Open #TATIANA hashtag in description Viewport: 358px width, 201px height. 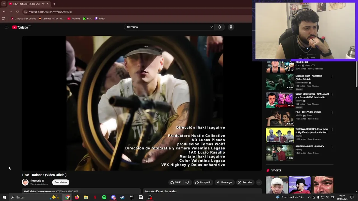62,192
